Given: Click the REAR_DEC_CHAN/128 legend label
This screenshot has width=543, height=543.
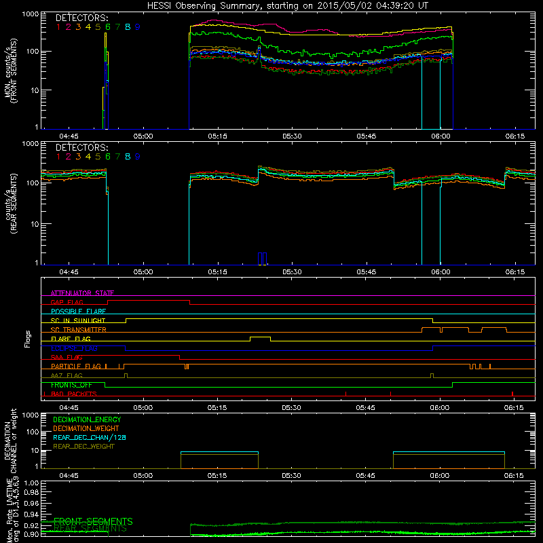Looking at the screenshot, I should (90, 437).
